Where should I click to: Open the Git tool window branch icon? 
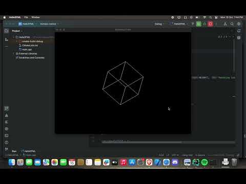point(7,149)
